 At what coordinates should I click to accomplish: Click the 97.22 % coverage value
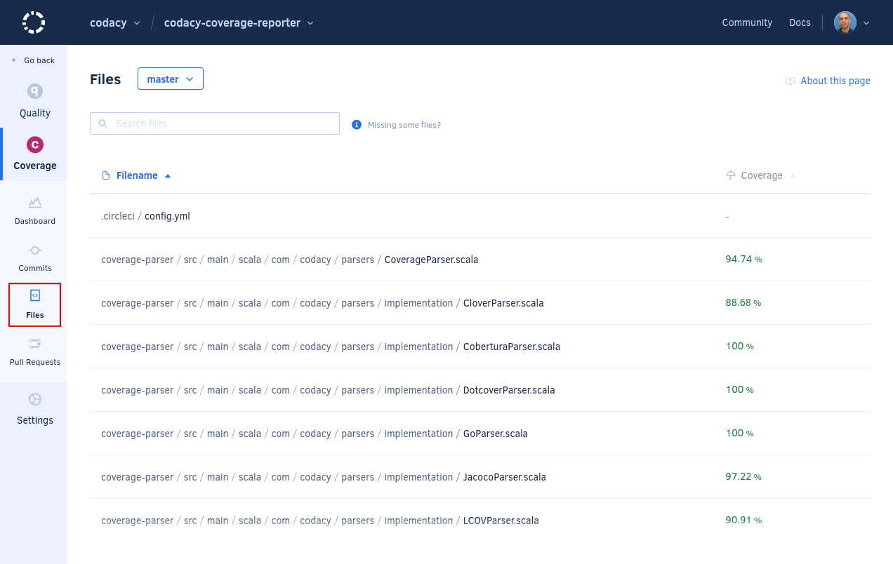(x=743, y=477)
